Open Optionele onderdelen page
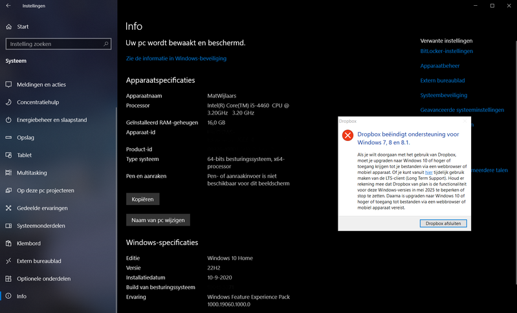The image size is (517, 313). tap(43, 279)
